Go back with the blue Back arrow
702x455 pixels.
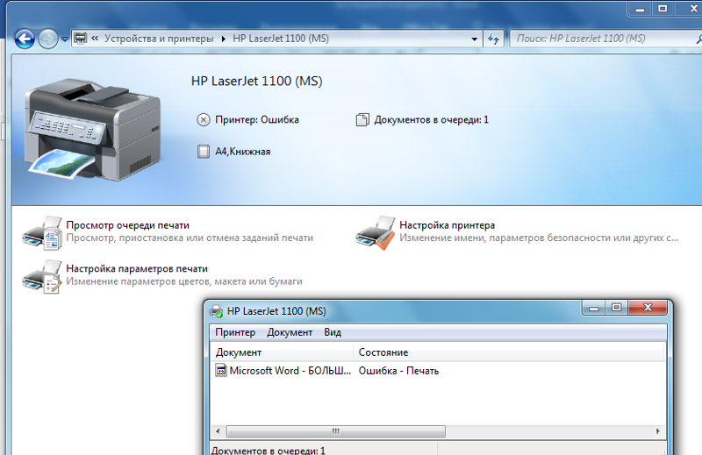25,39
